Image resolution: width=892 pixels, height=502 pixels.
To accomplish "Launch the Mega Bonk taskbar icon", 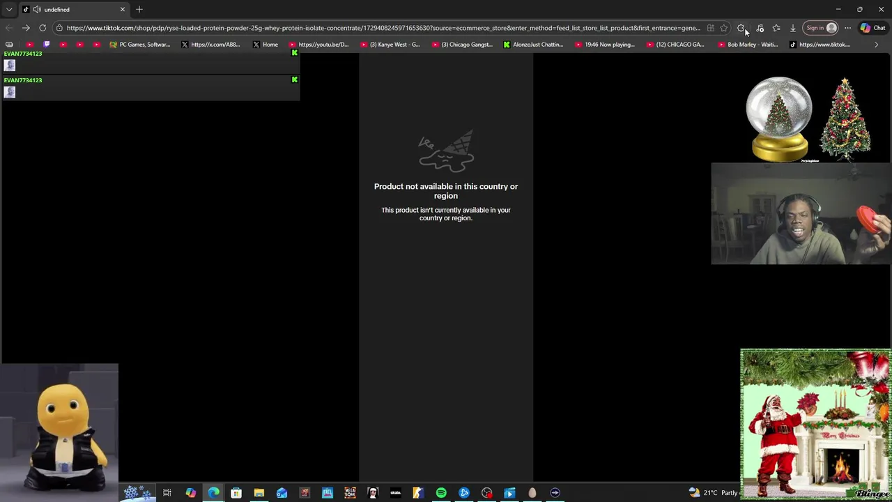I will (x=350, y=493).
